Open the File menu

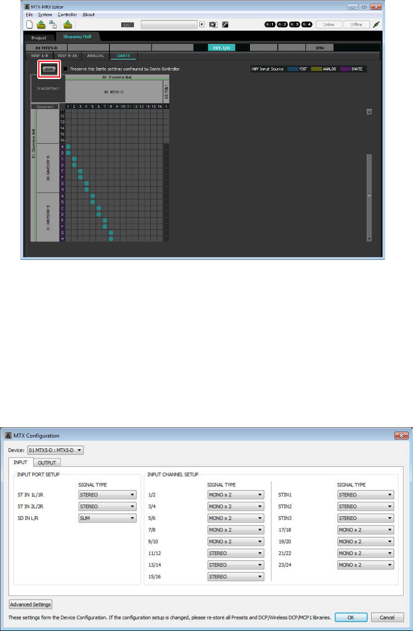(29, 15)
